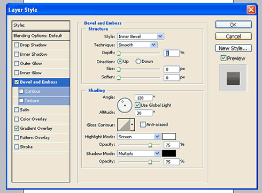Click the black shadow color swatch
This screenshot has height=193, width=262.
[169, 153]
